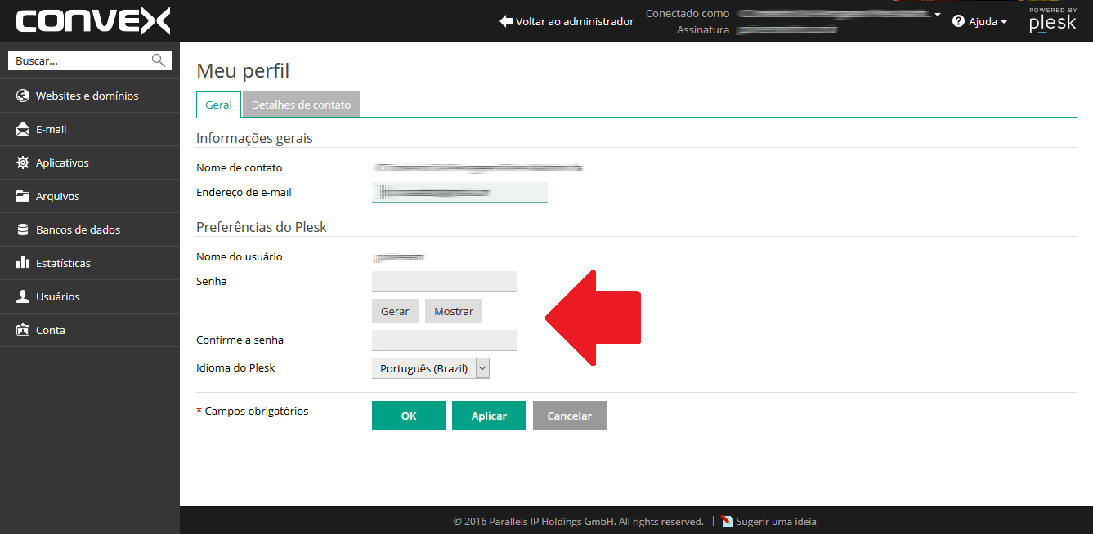Click the Ajuda question mark icon
The height and width of the screenshot is (534, 1093).
(x=959, y=21)
